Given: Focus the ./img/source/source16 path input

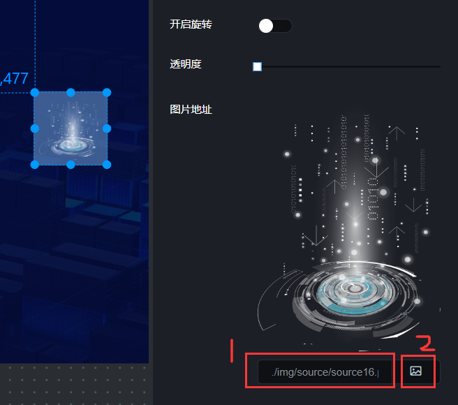Looking at the screenshot, I should 325,372.
